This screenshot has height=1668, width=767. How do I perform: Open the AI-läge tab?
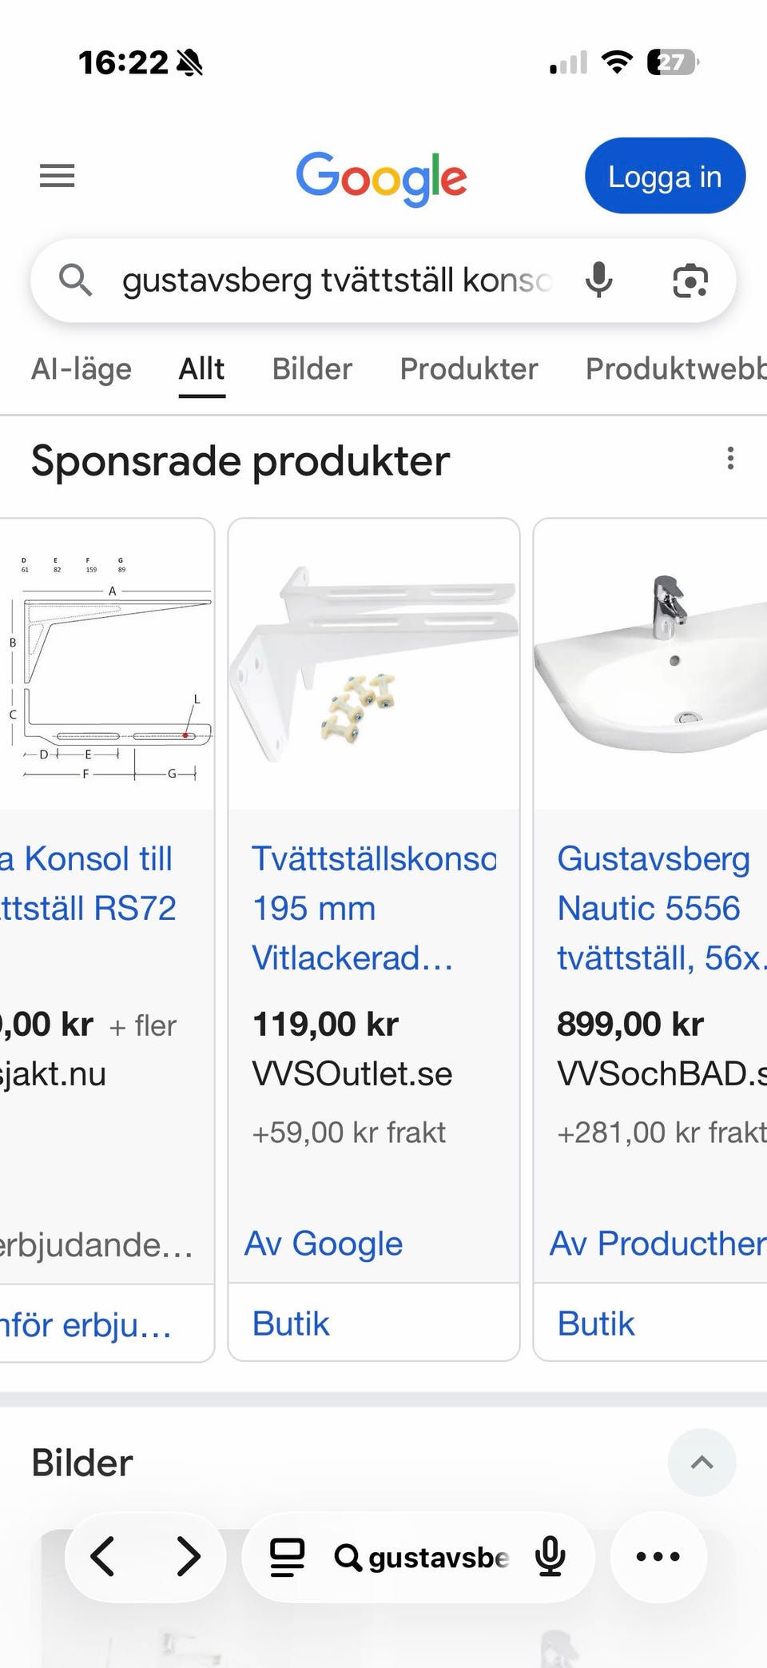tap(81, 369)
